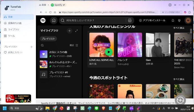The image size is (194, 112).
Task: Click リンクを貼り付け paste link button
Action: tap(171, 12)
